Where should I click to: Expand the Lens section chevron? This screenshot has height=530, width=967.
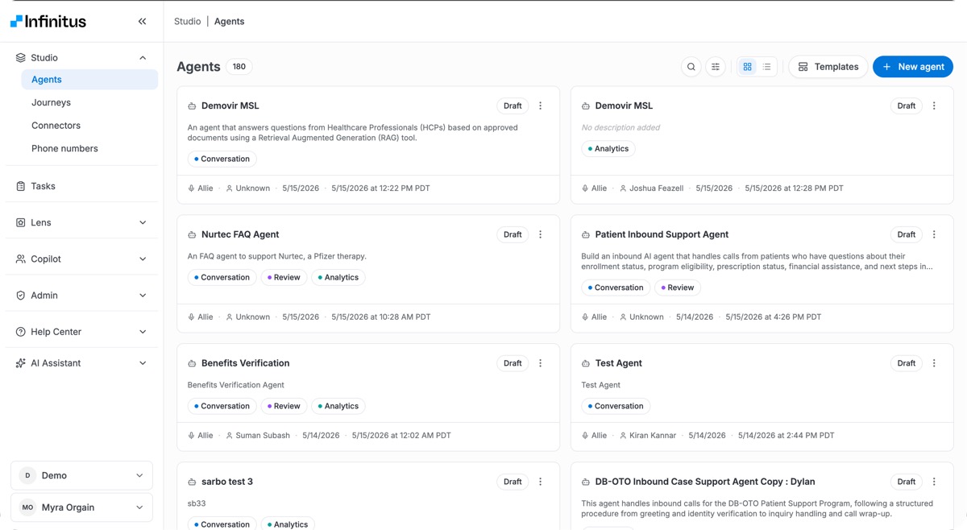[x=143, y=222]
